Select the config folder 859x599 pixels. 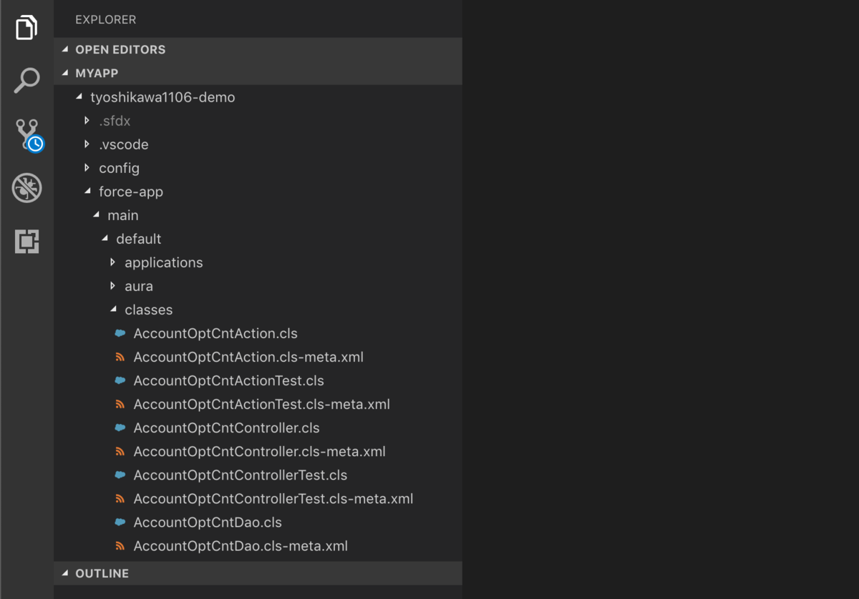coord(119,168)
